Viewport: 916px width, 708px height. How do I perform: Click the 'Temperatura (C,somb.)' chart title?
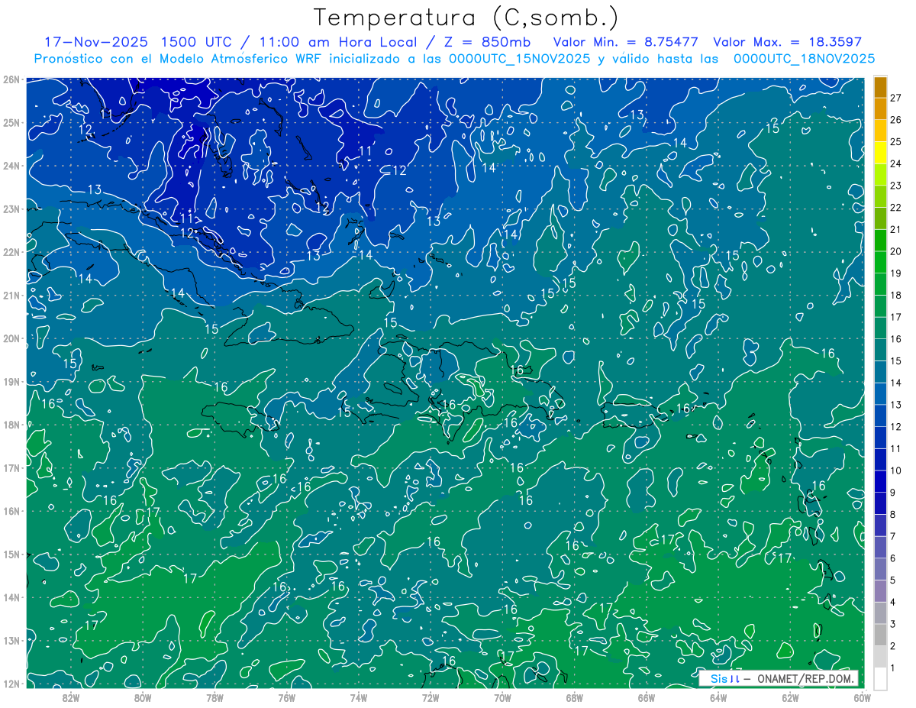tap(466, 18)
